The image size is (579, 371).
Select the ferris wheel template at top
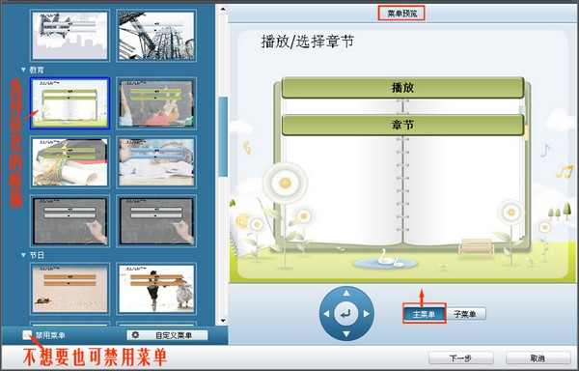(x=156, y=36)
